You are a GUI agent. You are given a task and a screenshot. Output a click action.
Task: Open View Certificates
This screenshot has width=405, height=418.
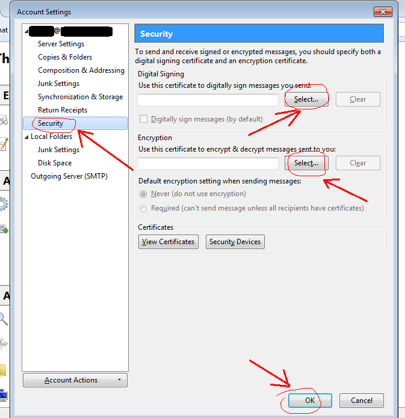[x=168, y=242]
